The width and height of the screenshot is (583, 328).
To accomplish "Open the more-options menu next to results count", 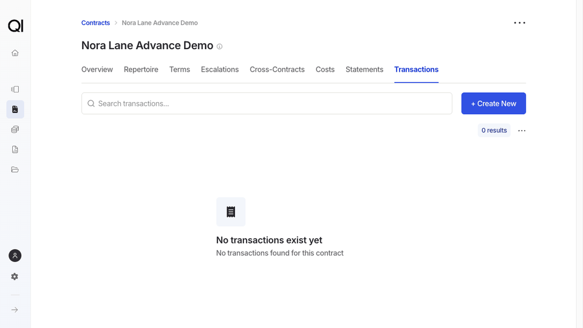I will coord(522,131).
